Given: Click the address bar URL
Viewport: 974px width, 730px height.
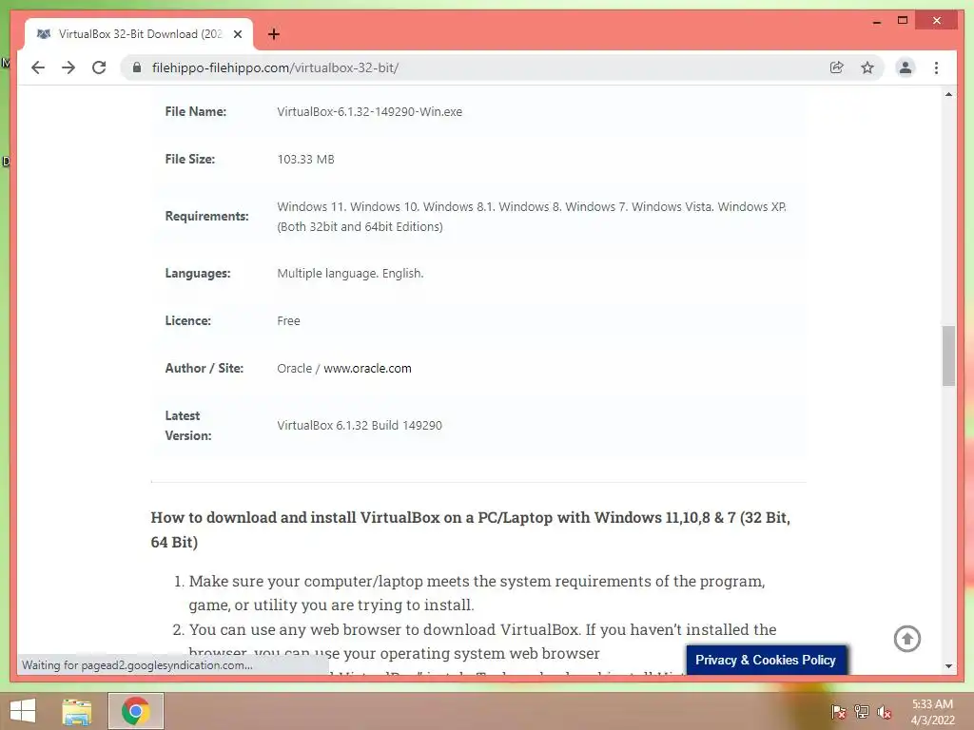Looking at the screenshot, I should 275,67.
